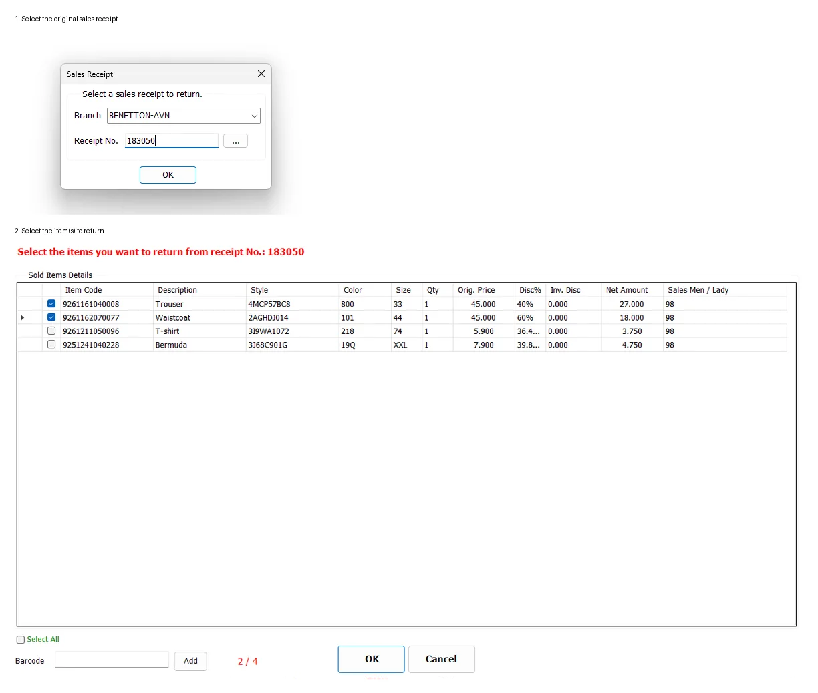The image size is (818, 693).
Task: Sort by Orig. Price column header
Action: [485, 290]
